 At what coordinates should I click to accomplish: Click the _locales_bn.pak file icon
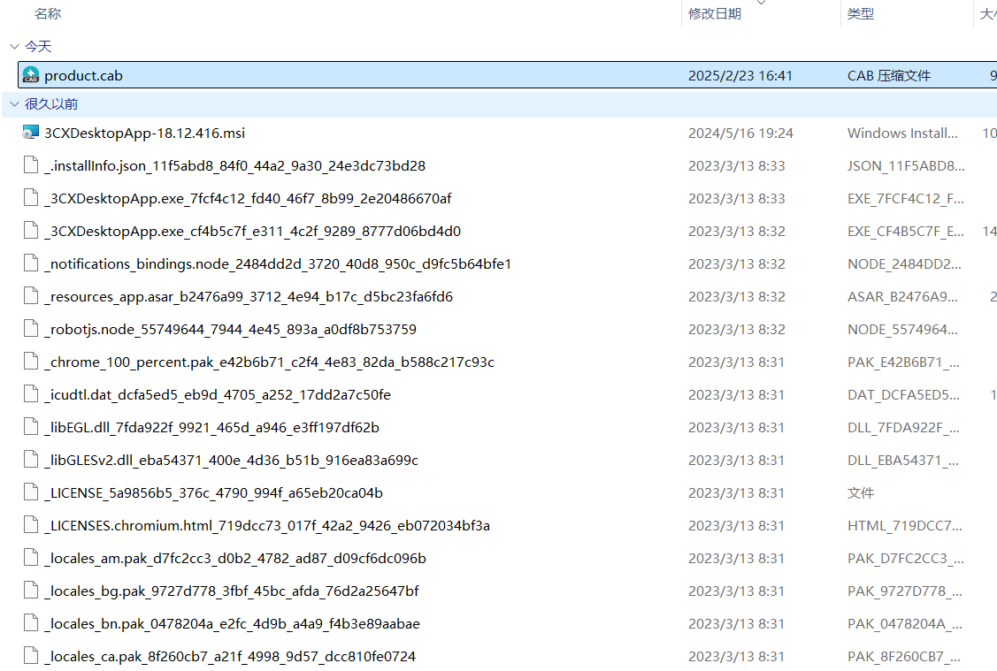click(x=30, y=623)
